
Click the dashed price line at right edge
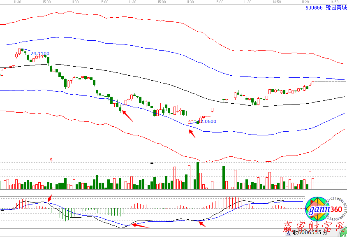331,81
